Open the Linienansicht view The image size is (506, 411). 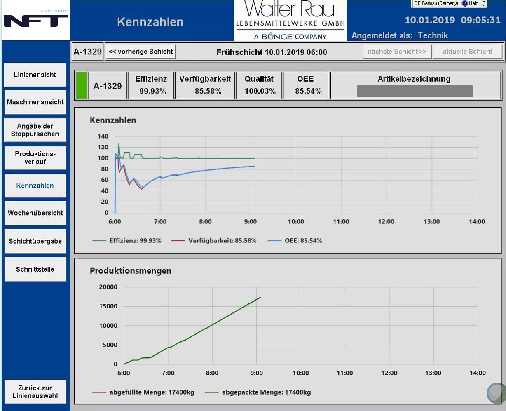click(x=35, y=75)
